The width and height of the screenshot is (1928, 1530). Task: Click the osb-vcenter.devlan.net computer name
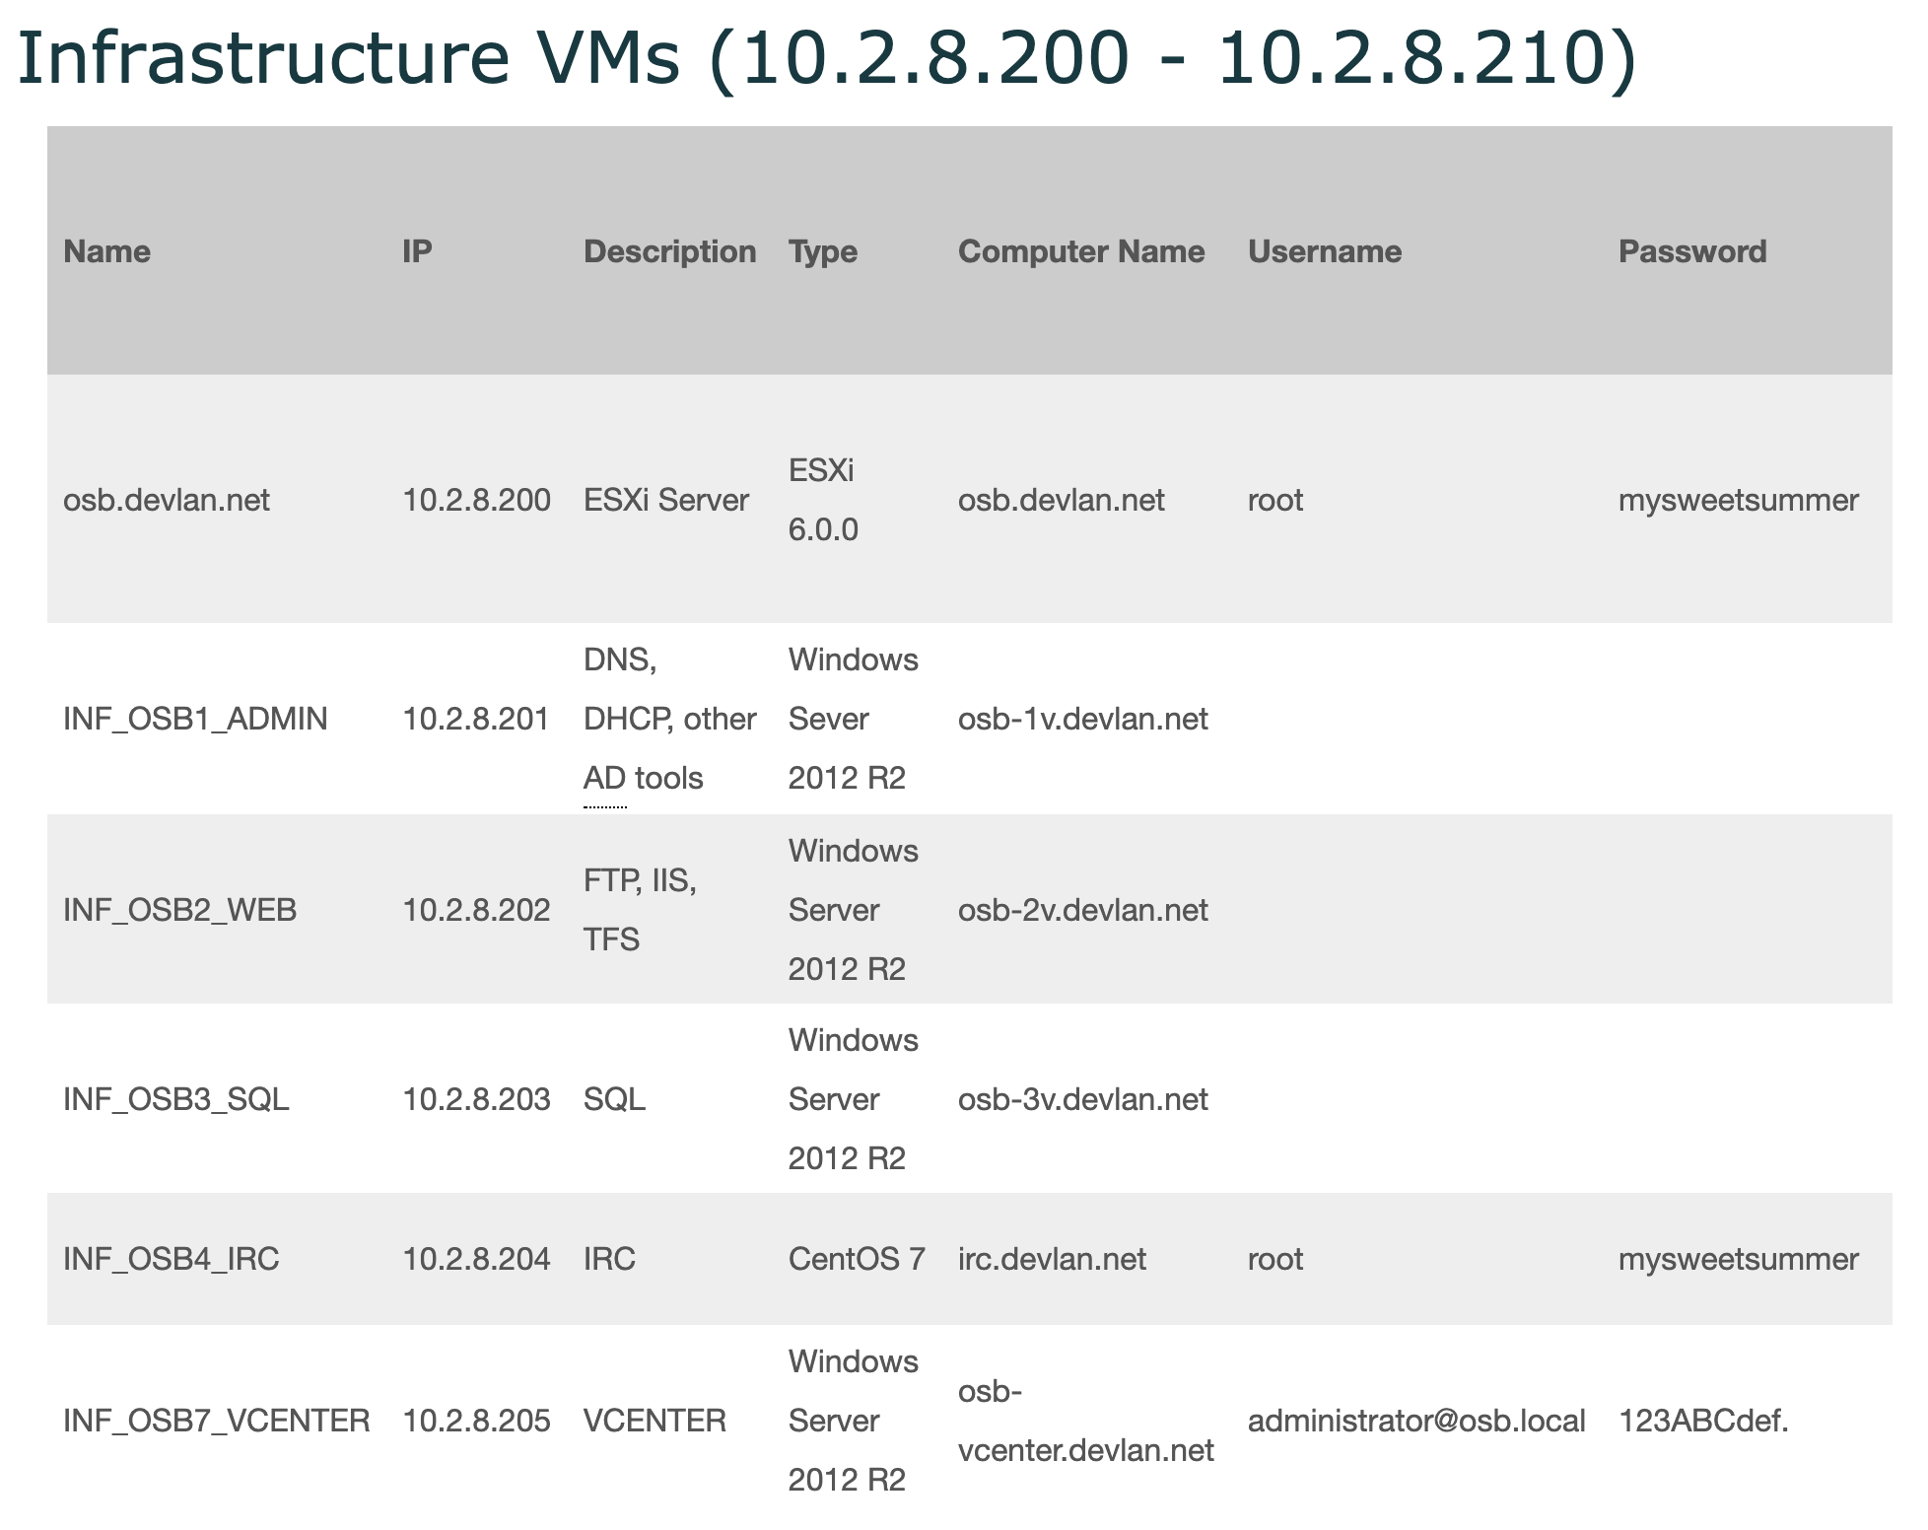tap(1085, 1421)
